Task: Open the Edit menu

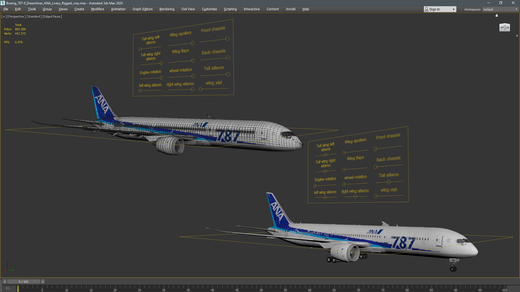Action: (x=18, y=9)
